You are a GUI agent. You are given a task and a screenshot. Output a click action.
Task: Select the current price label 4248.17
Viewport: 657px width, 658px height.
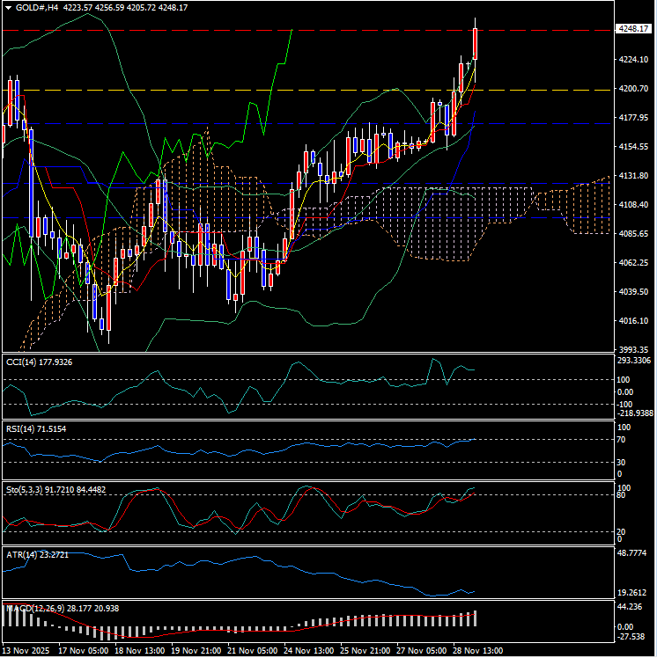pos(633,30)
